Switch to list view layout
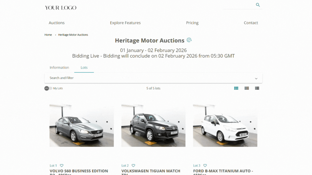The image size is (312, 175). coord(257,88)
